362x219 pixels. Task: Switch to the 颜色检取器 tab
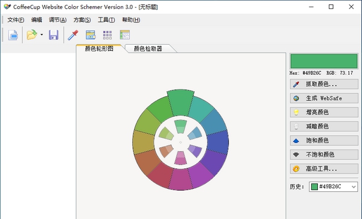coord(148,49)
